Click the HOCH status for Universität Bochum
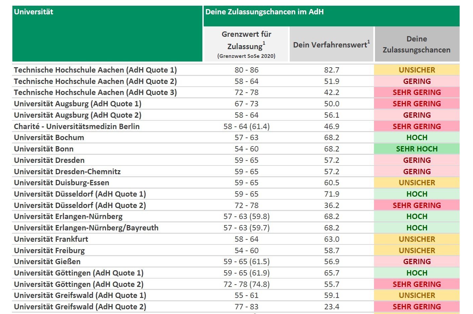473x314 pixels. pyautogui.click(x=416, y=137)
